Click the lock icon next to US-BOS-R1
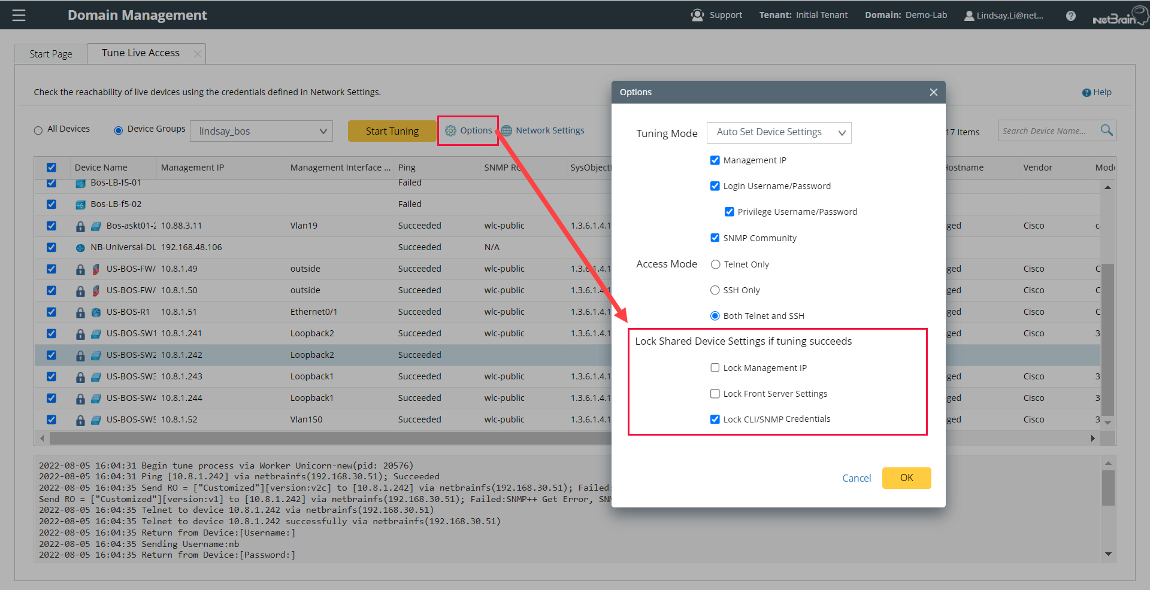Image resolution: width=1150 pixels, height=590 pixels. pyautogui.click(x=81, y=312)
